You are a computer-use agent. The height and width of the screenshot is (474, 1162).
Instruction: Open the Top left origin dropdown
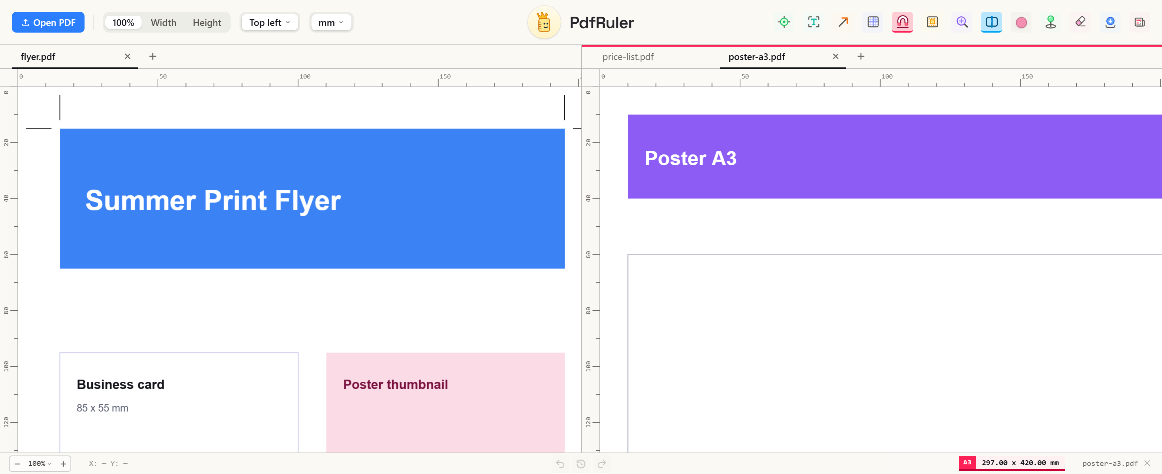coord(270,23)
